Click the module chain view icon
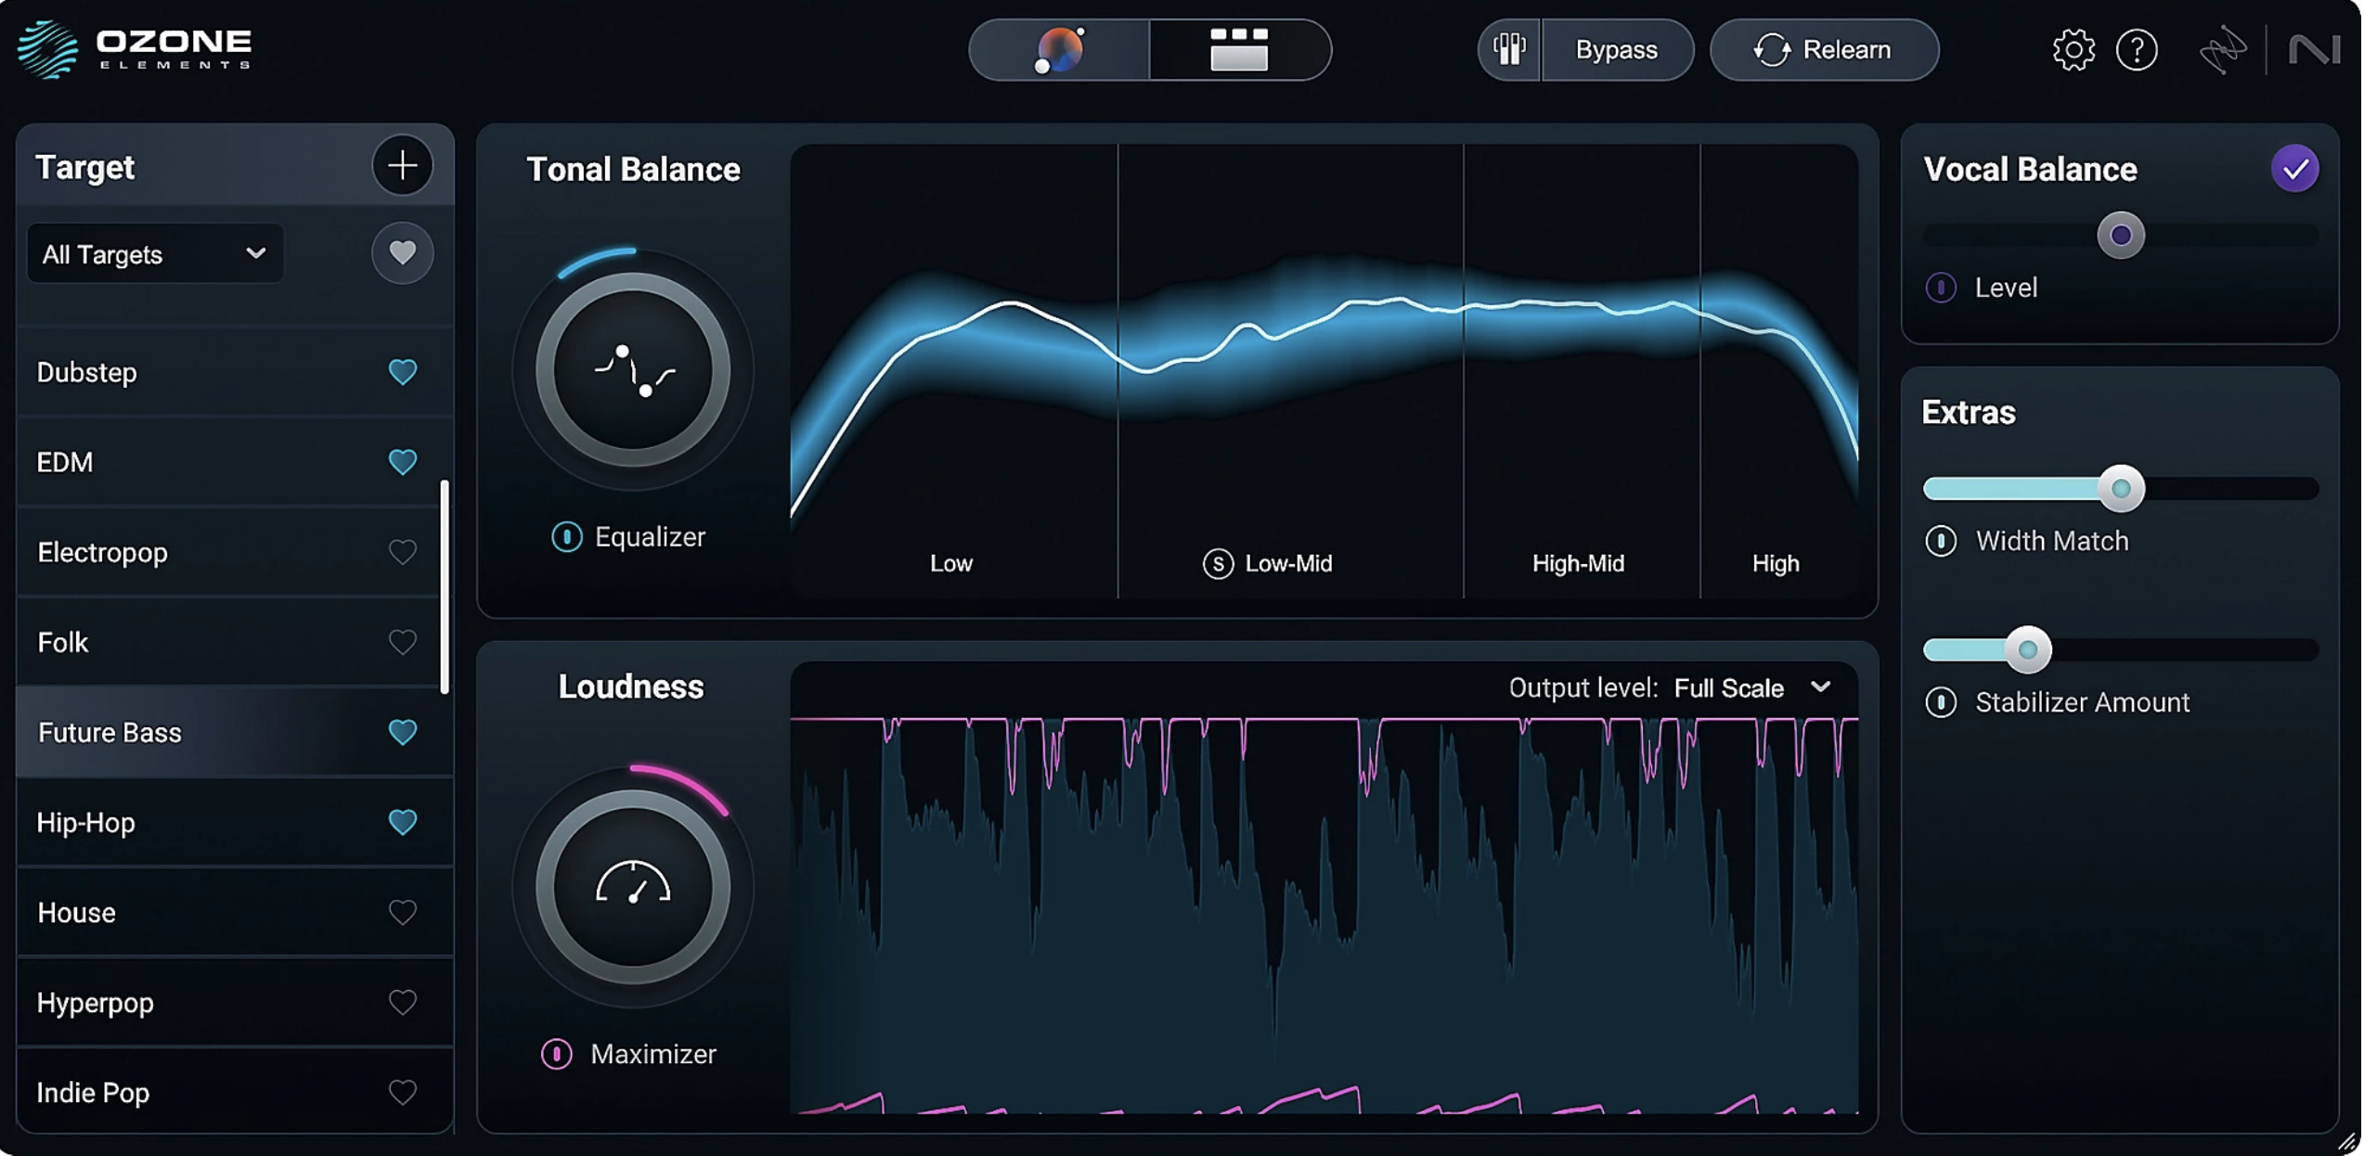Screen dimensions: 2364x1156 click(1240, 51)
